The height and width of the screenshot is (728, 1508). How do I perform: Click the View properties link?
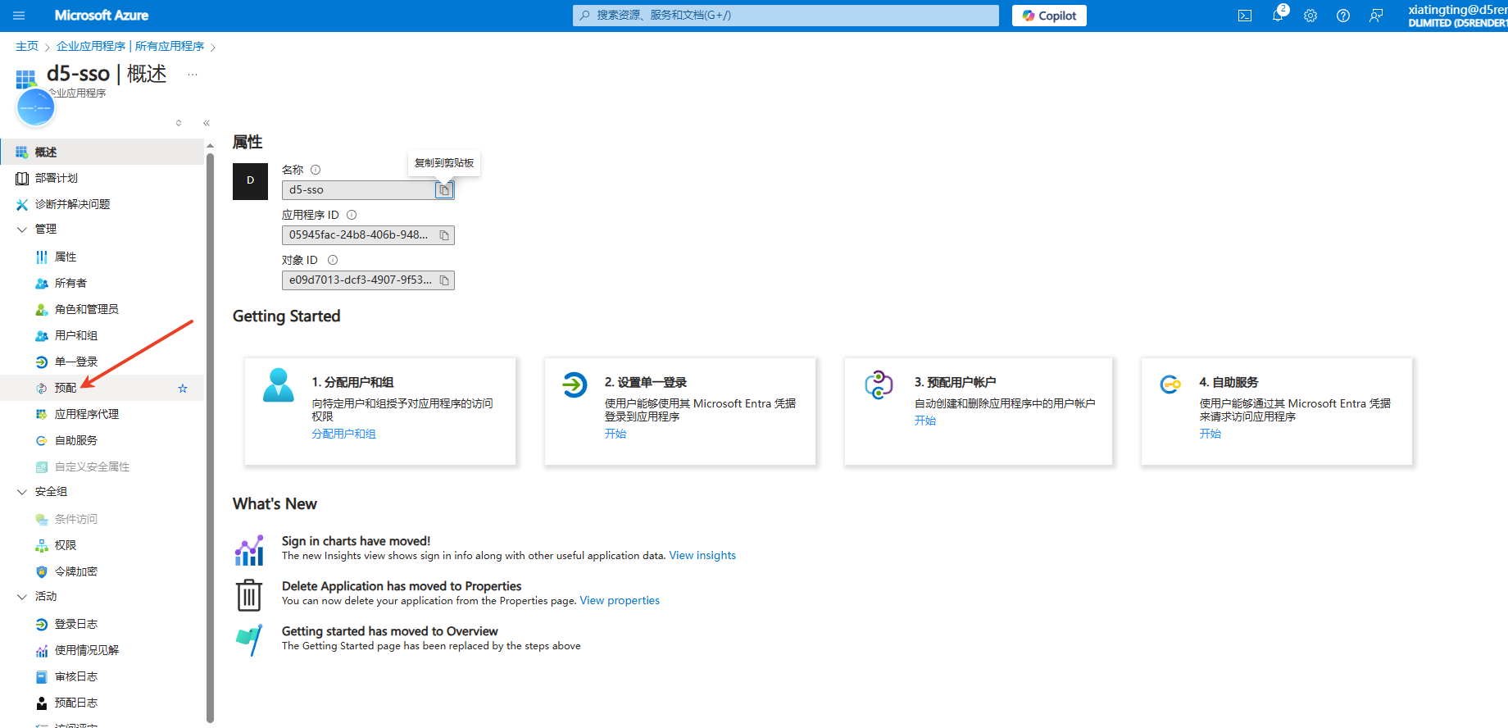(x=620, y=601)
